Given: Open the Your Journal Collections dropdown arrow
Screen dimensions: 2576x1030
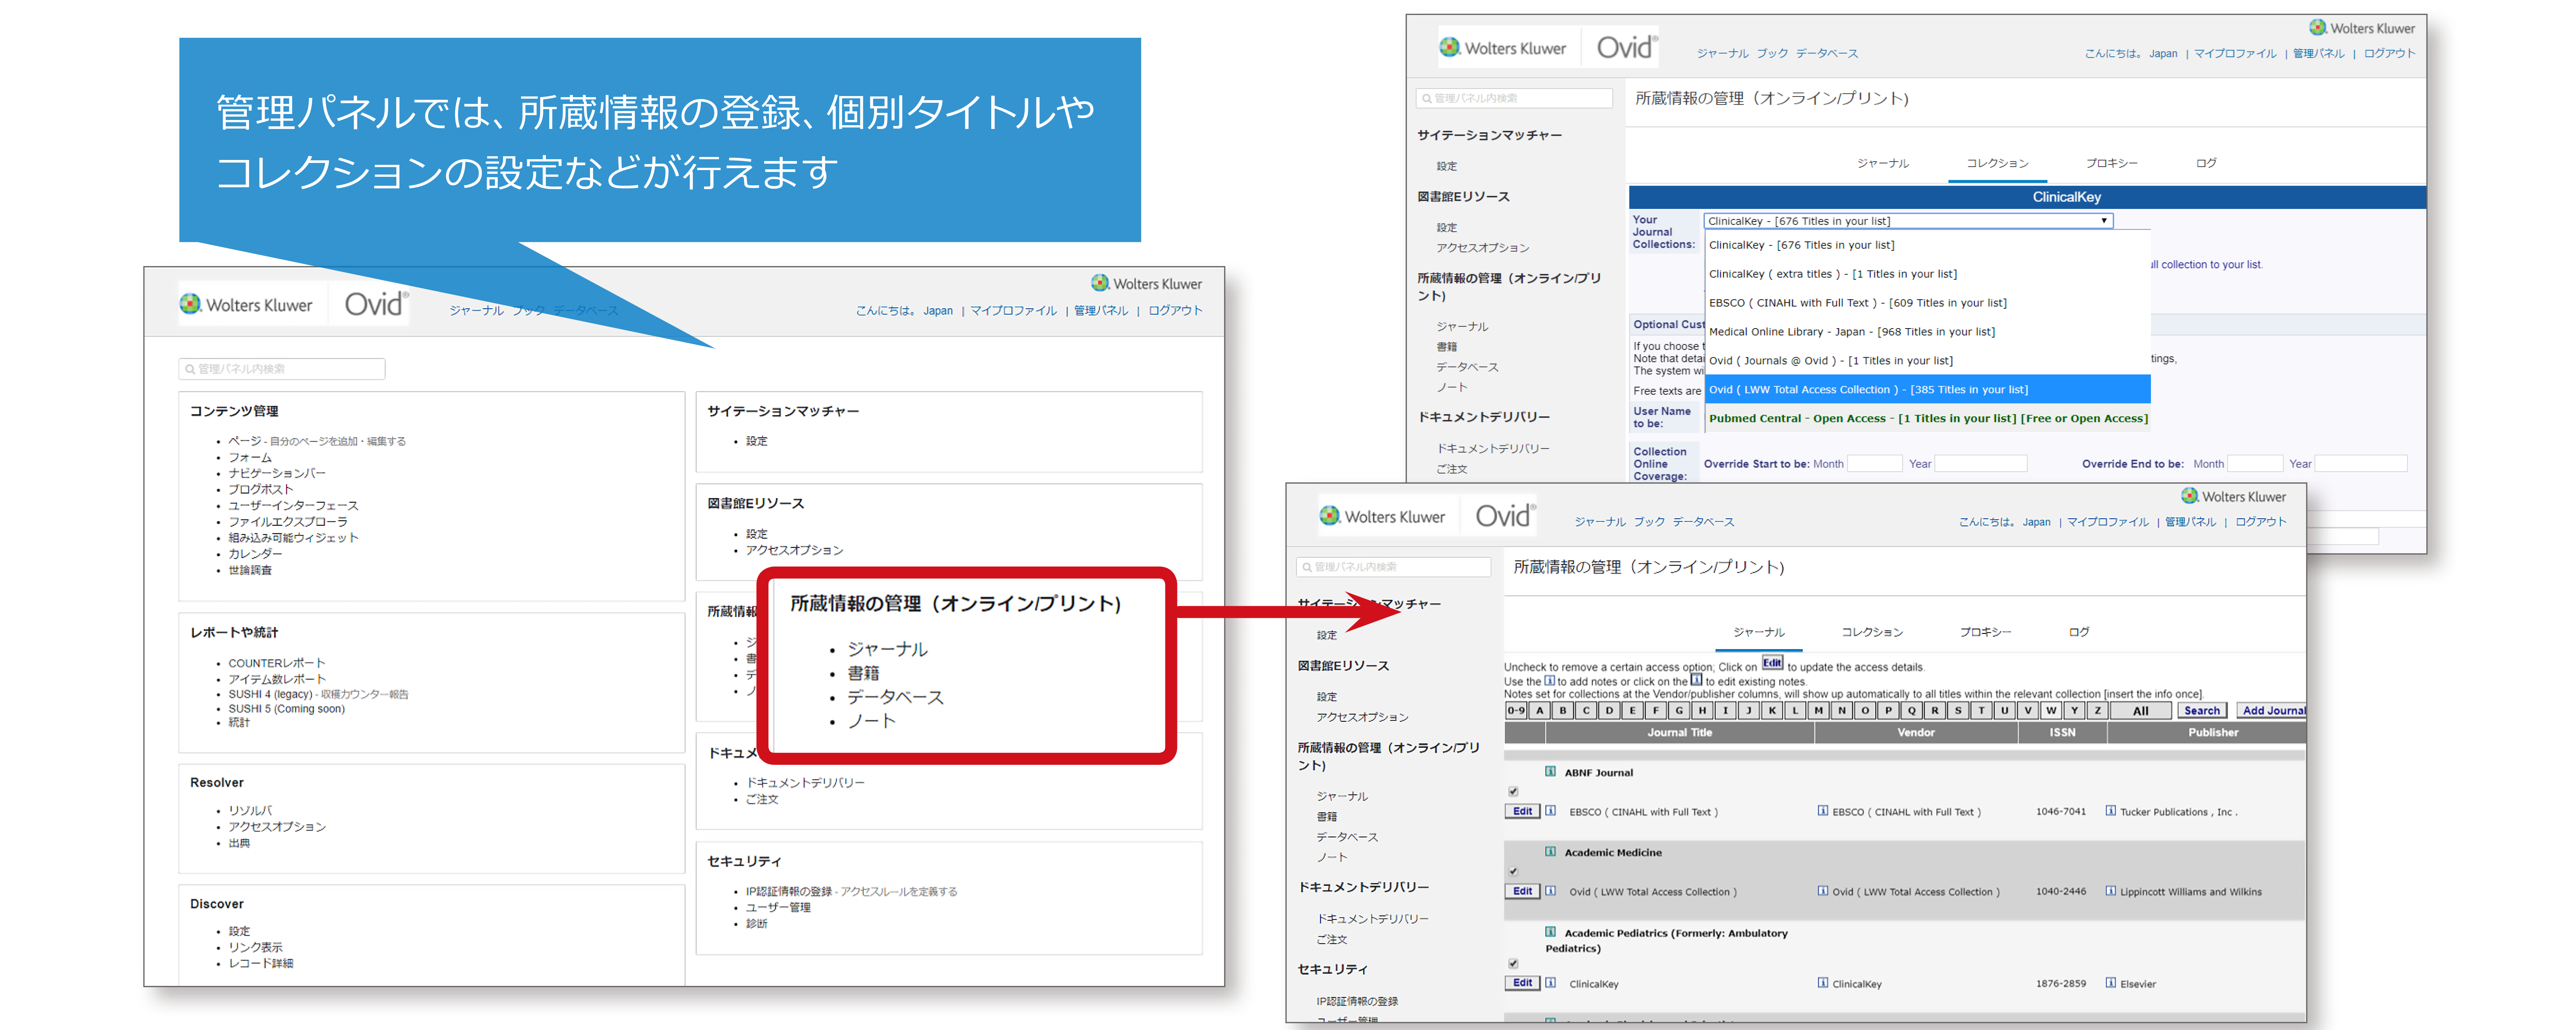Looking at the screenshot, I should coord(2104,221).
